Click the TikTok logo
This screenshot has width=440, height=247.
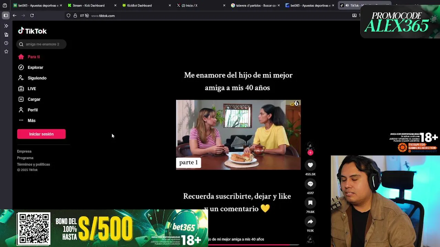tap(32, 31)
